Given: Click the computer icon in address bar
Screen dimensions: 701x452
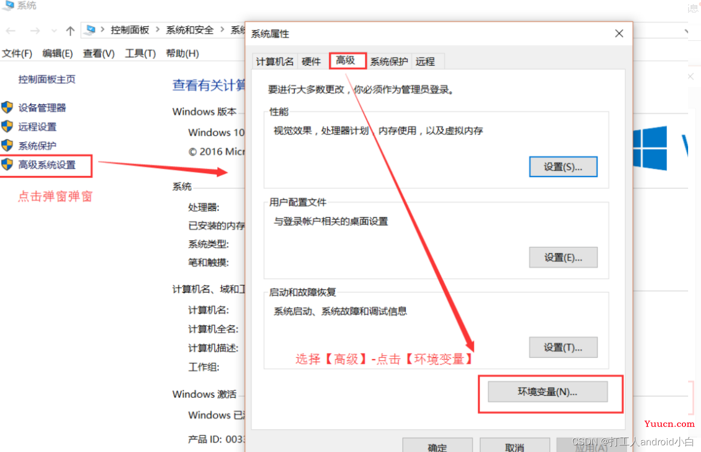Looking at the screenshot, I should tap(91, 30).
